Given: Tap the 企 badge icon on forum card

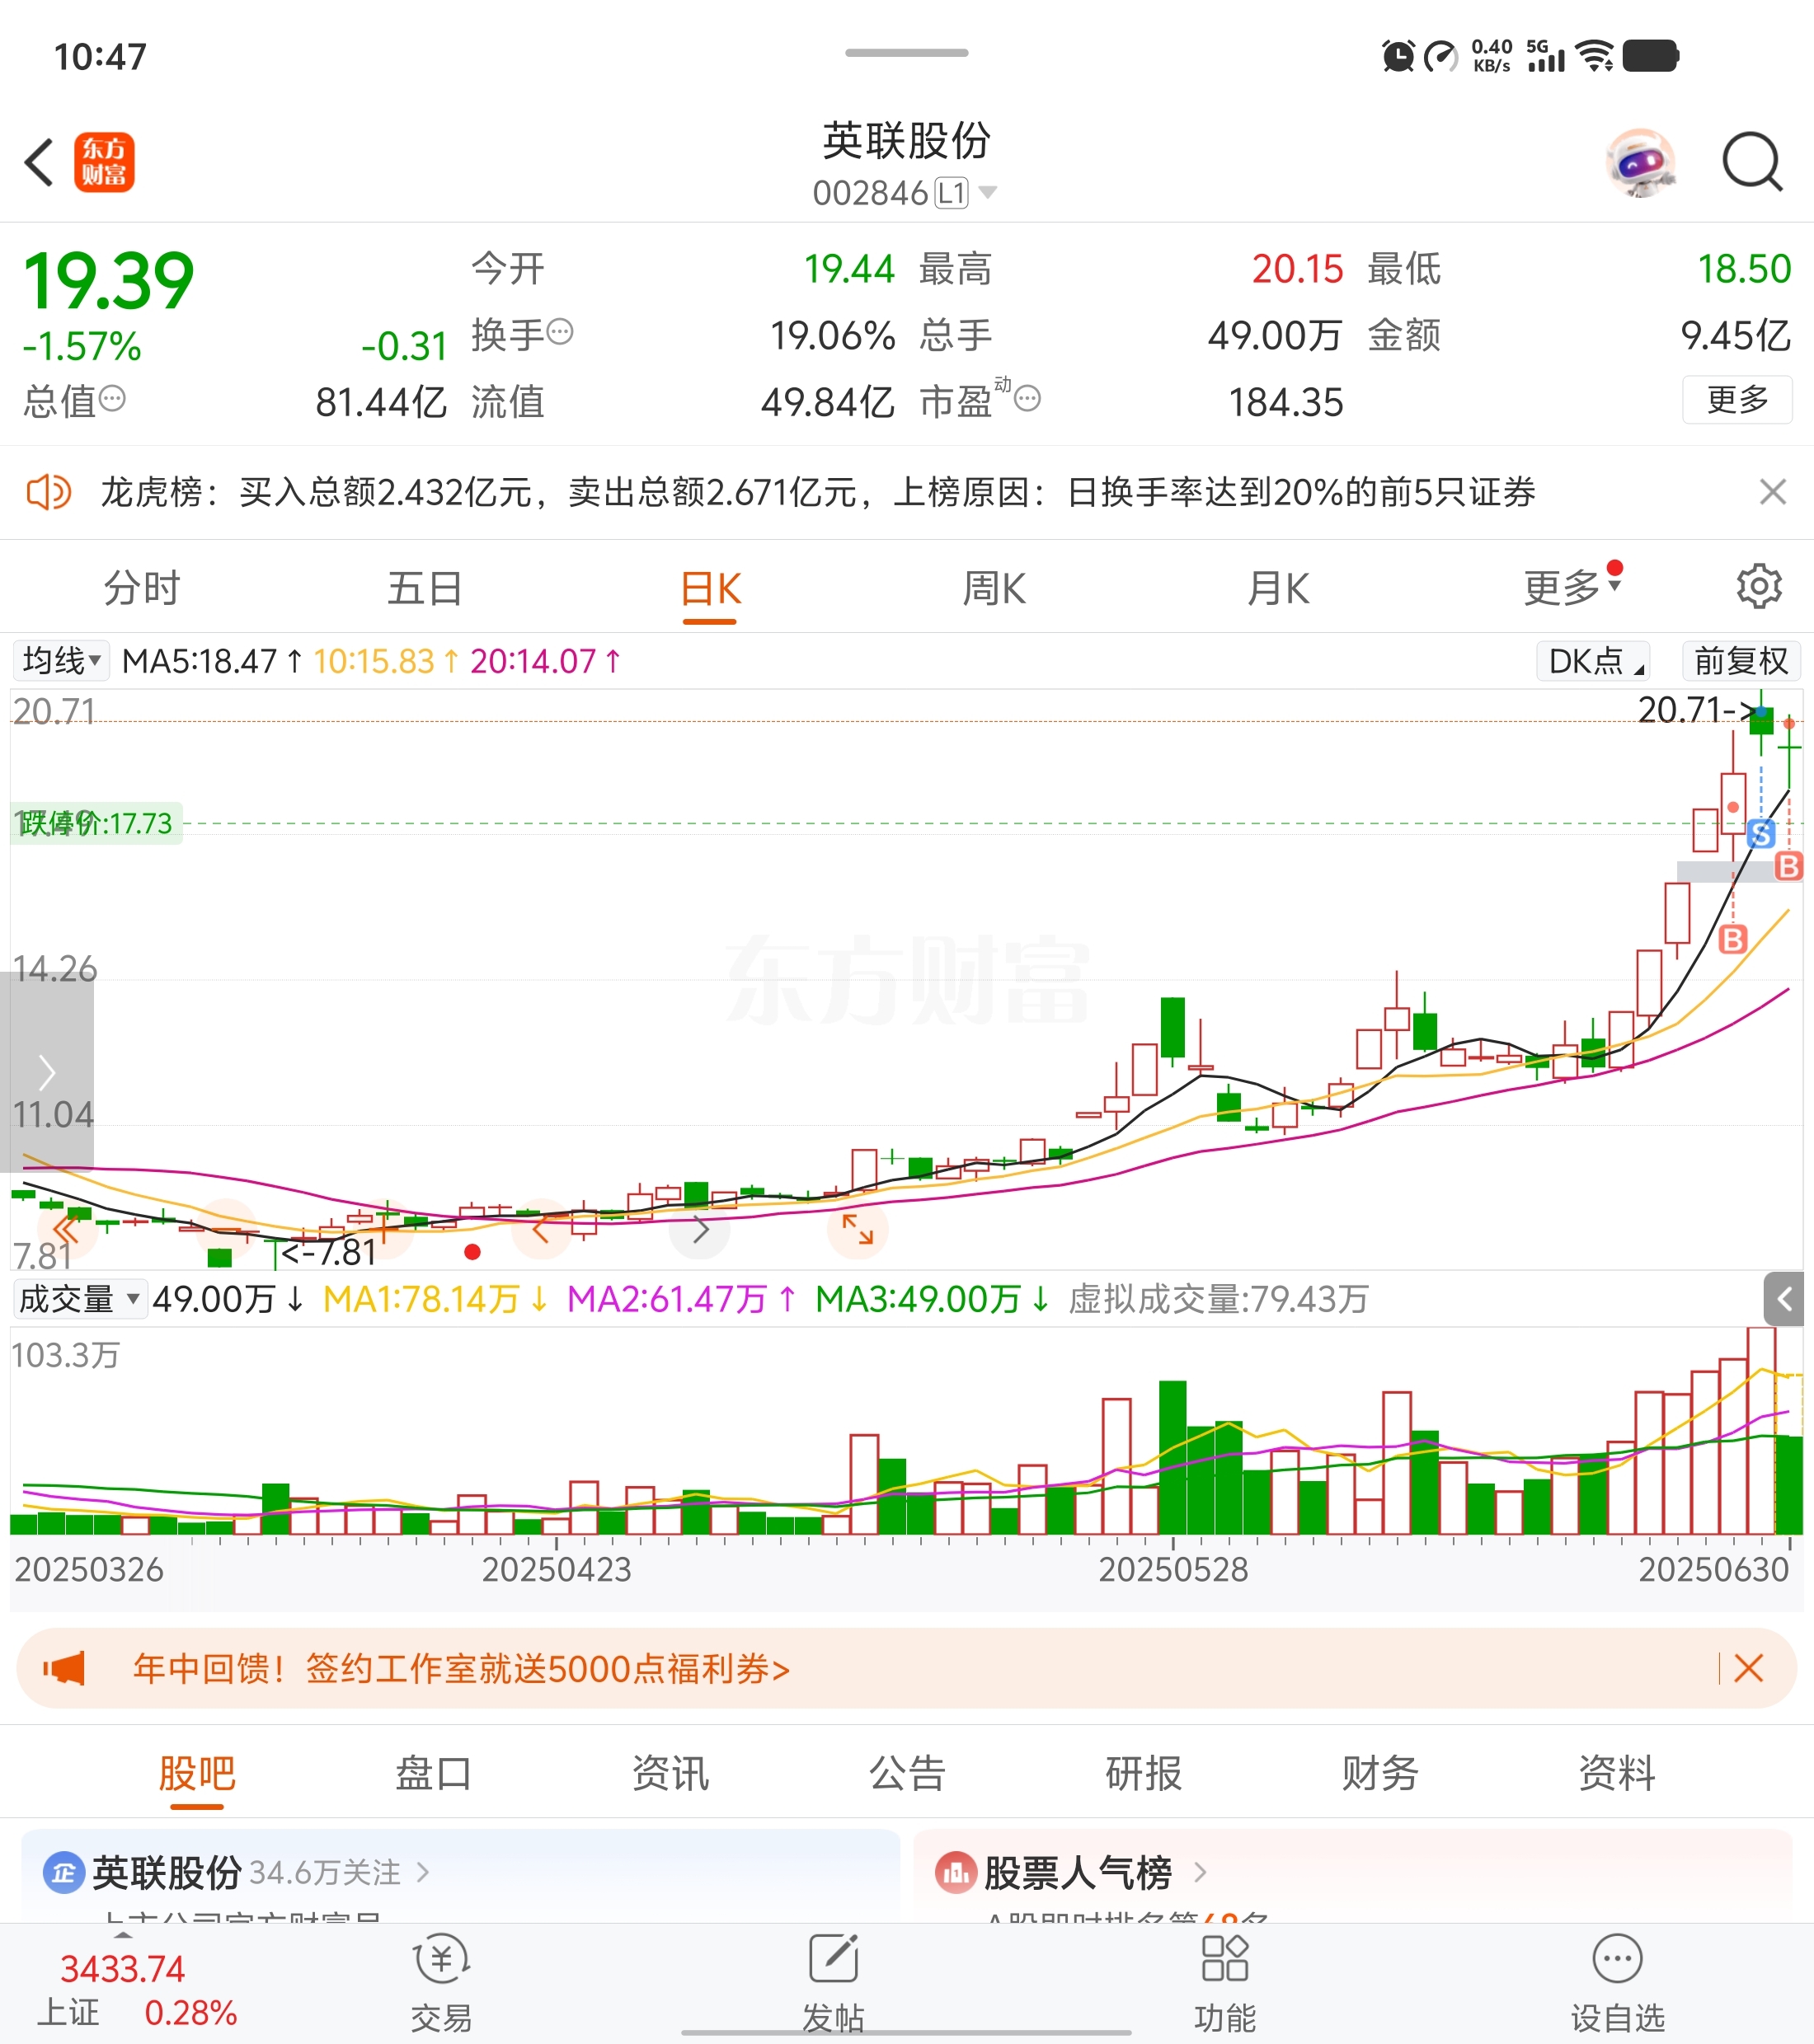Looking at the screenshot, I should click(x=63, y=1873).
